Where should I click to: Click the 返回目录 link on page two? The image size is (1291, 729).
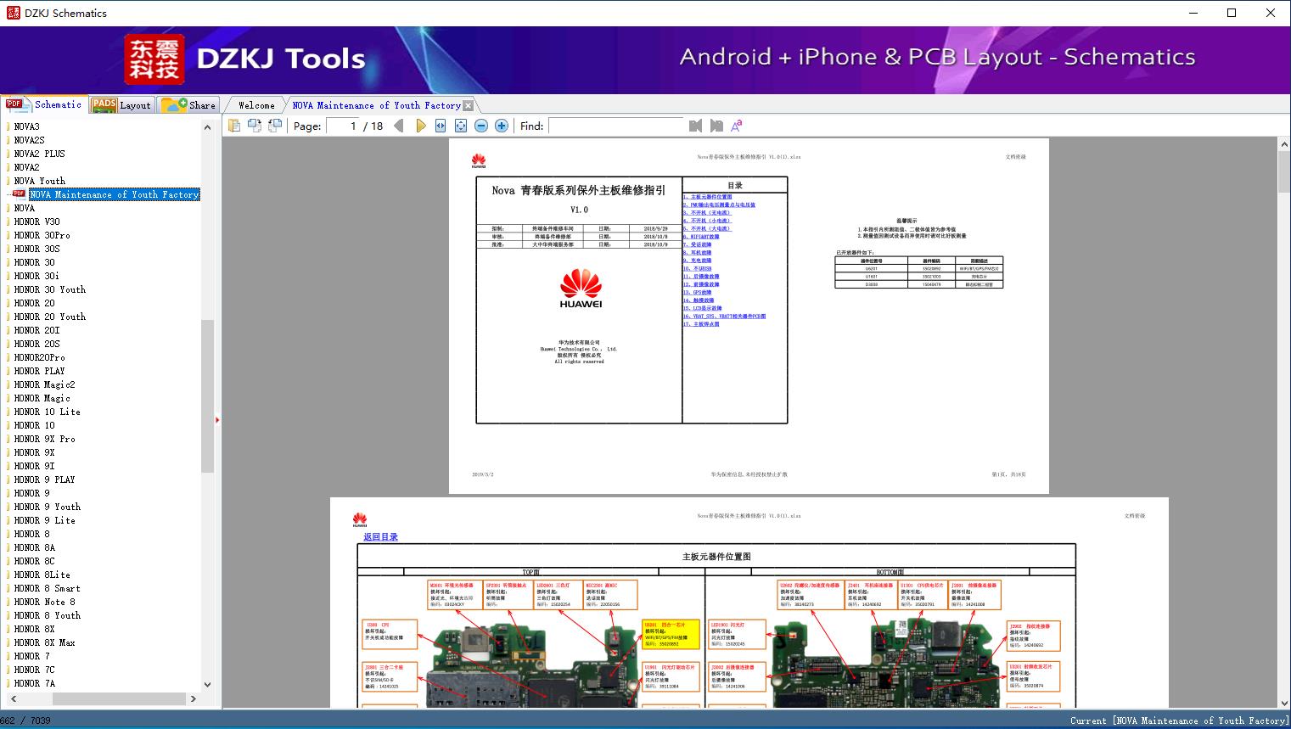click(380, 537)
